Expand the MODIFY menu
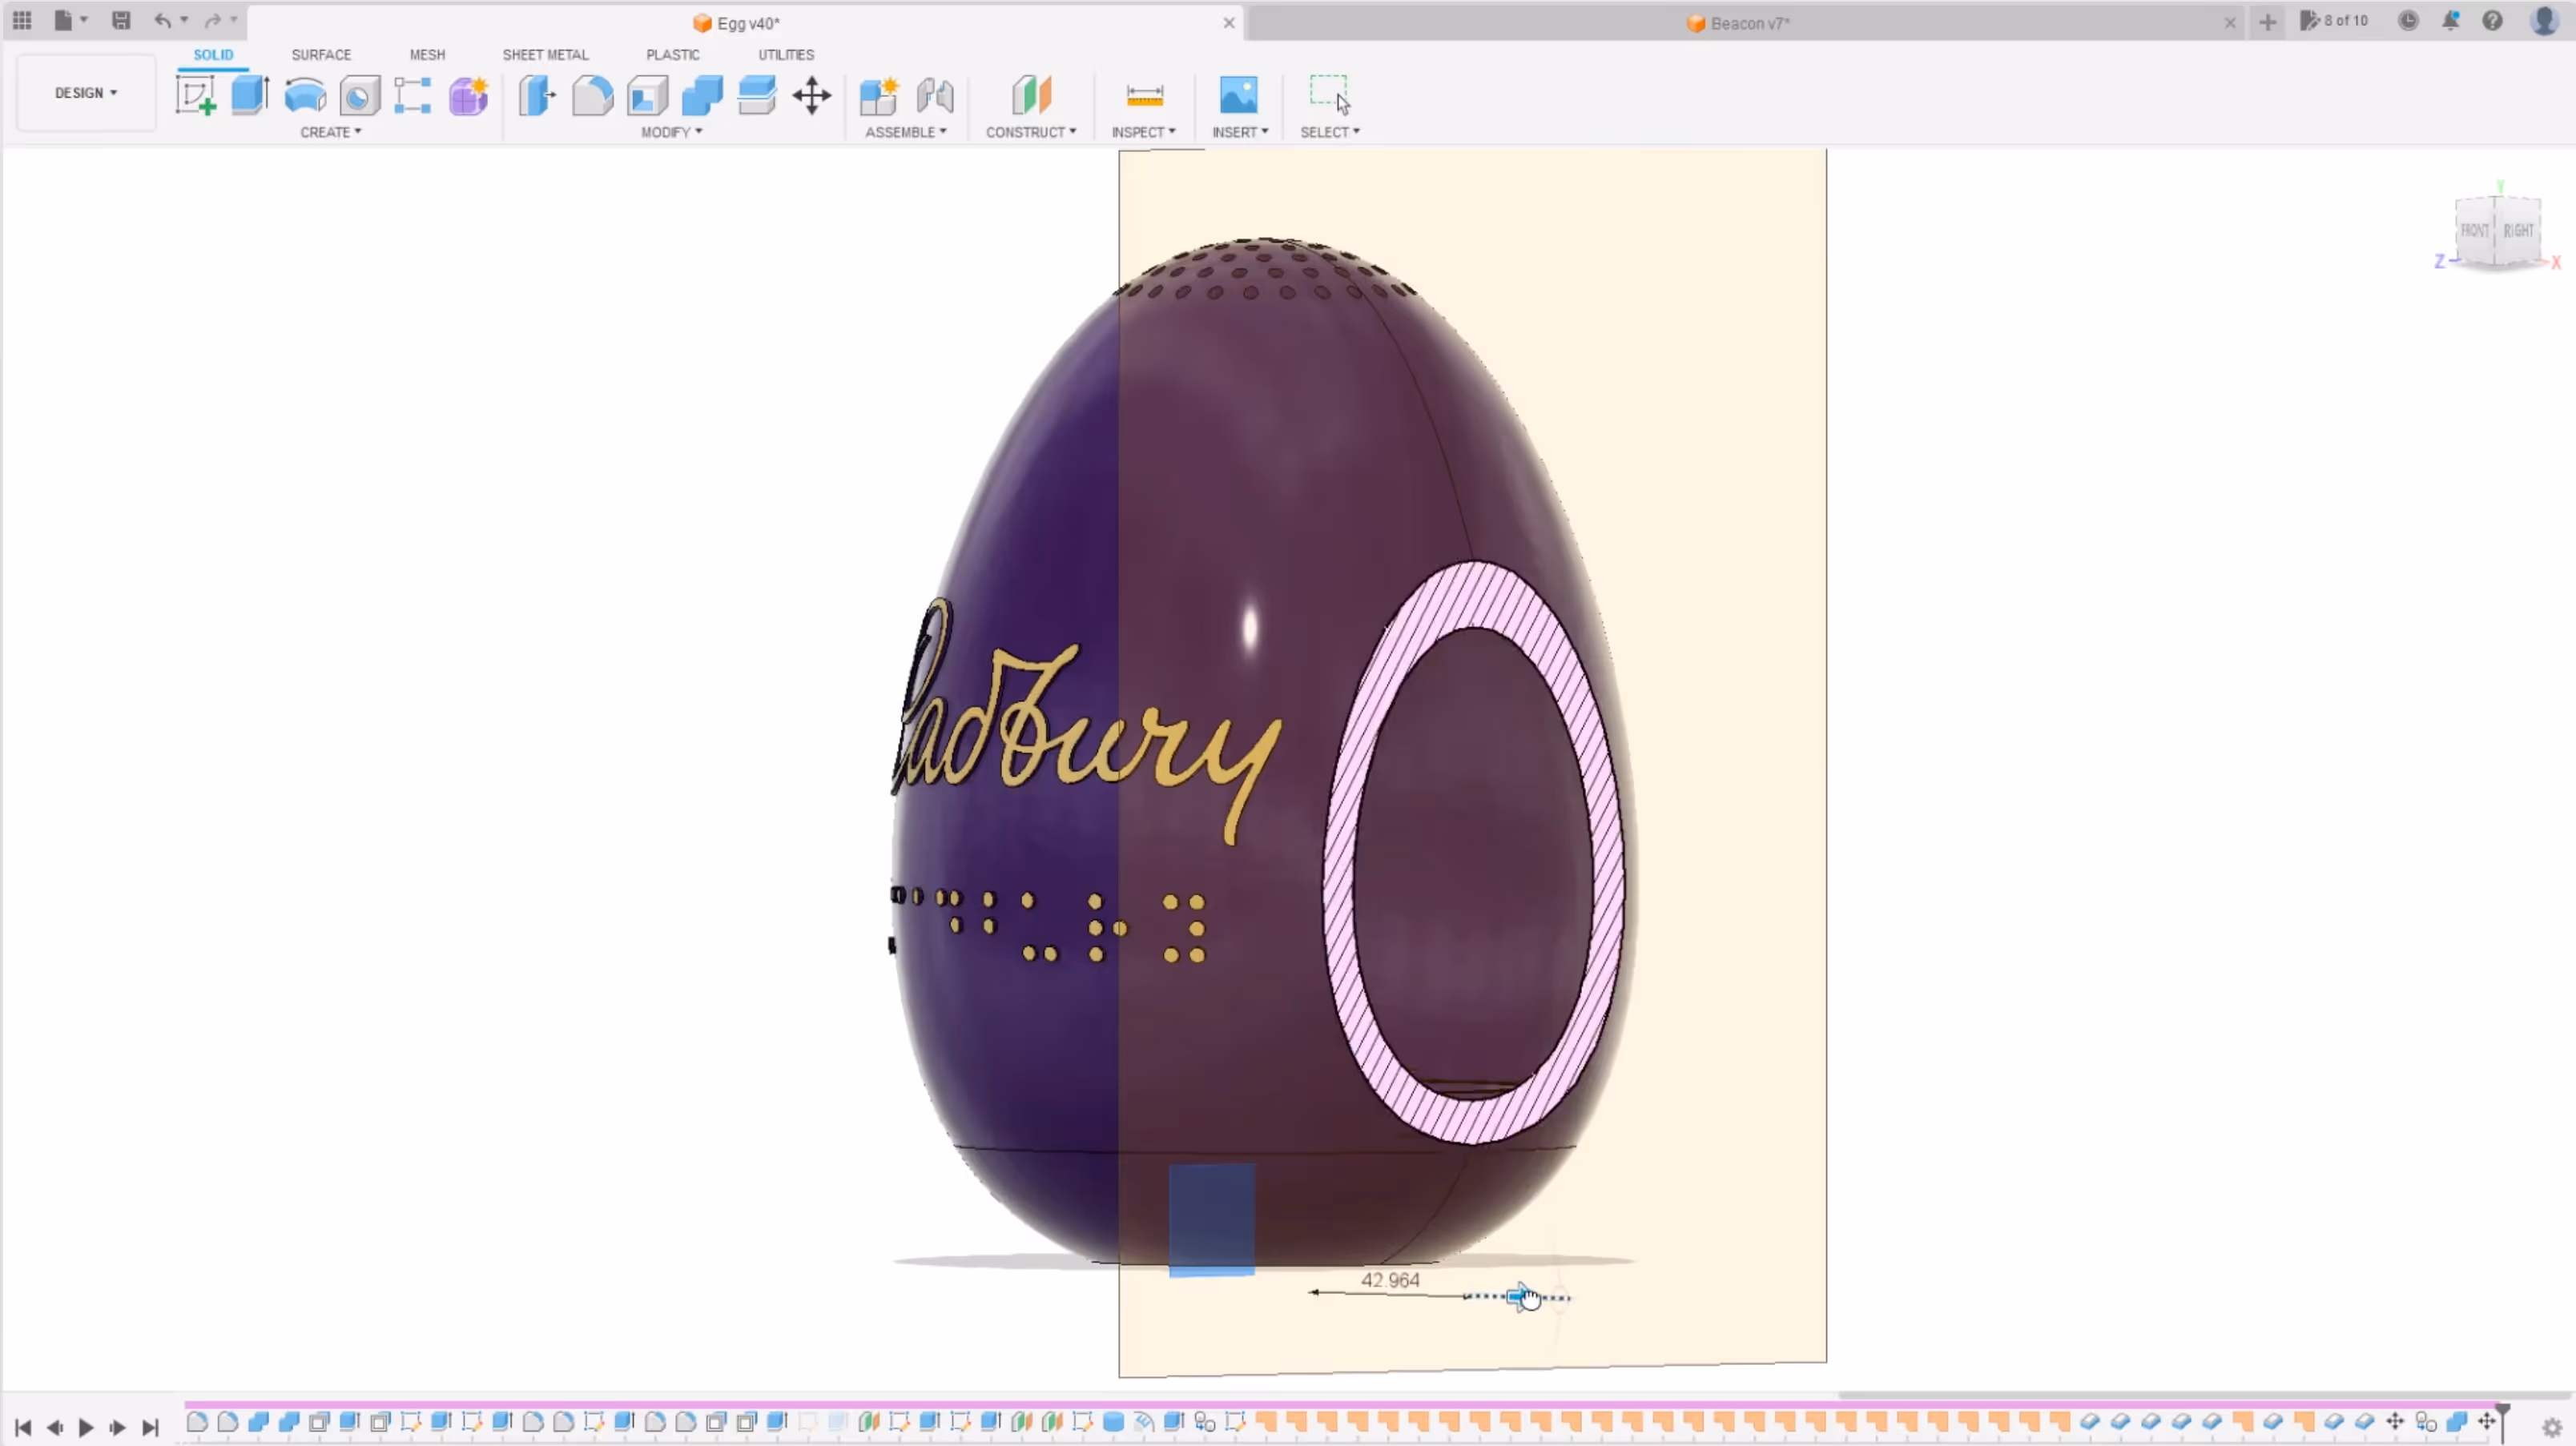 pyautogui.click(x=672, y=132)
